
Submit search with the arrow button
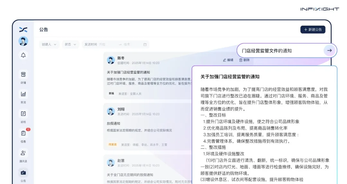(330, 51)
